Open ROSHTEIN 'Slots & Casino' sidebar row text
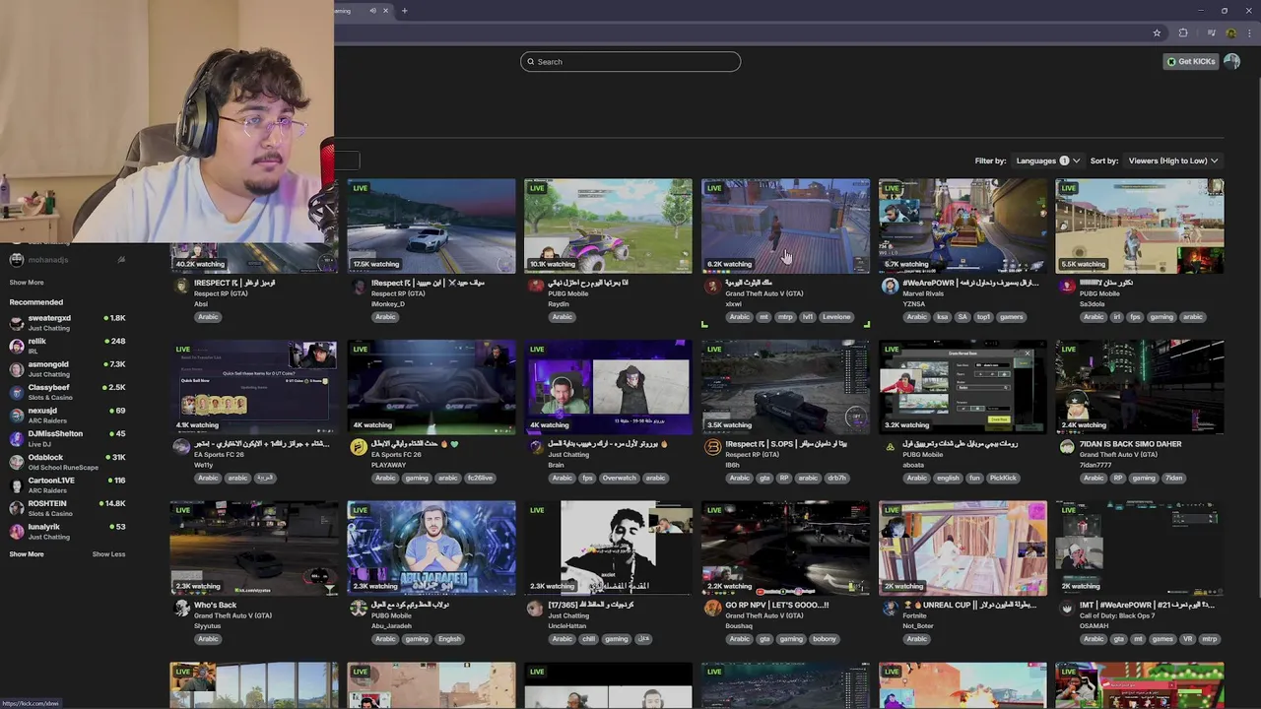 (50, 514)
